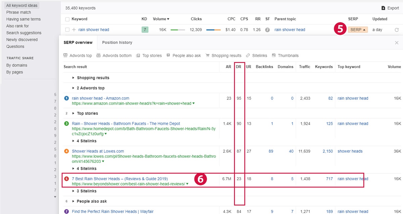This screenshot has height=214, width=403.
Task: Click the refresh icon beside 'a day'
Action: (x=397, y=30)
